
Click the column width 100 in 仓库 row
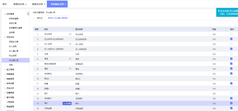214,54
